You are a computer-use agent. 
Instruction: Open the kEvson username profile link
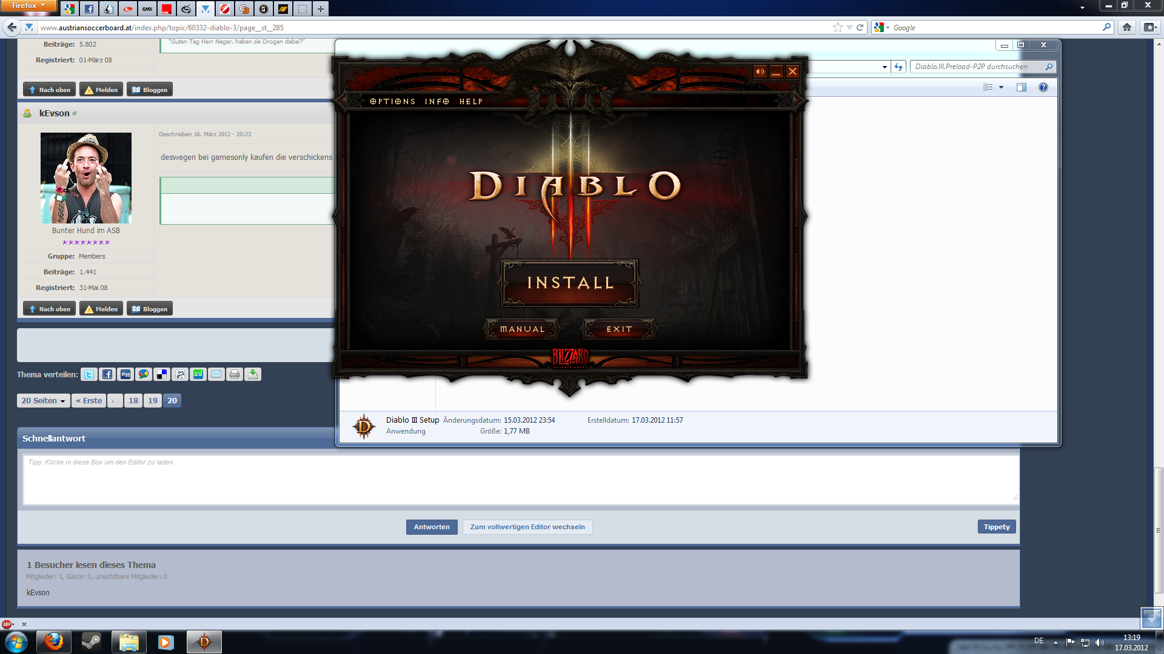(x=55, y=113)
